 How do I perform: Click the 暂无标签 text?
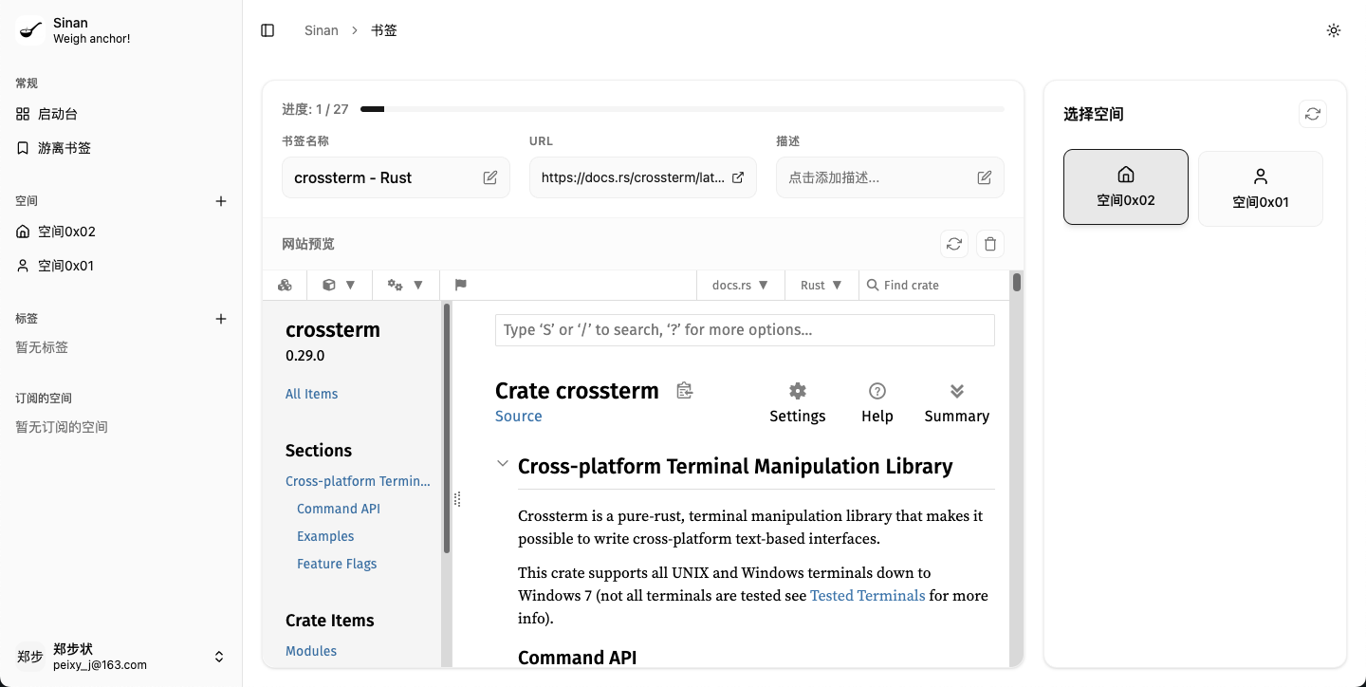click(42, 347)
